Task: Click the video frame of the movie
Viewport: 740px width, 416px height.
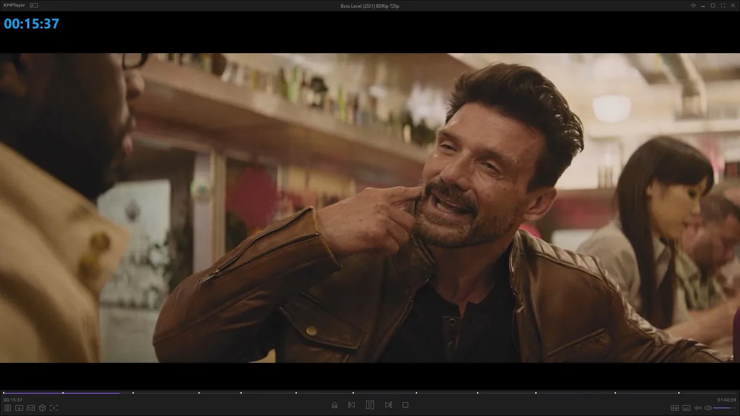Action: pos(370,208)
